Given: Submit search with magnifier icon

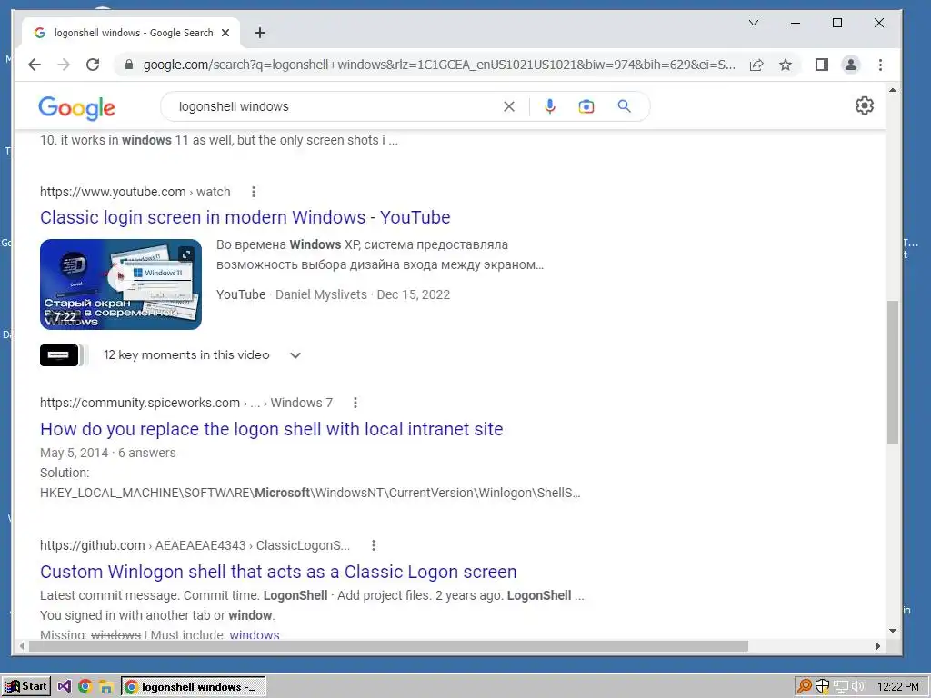Looking at the screenshot, I should click(x=624, y=106).
